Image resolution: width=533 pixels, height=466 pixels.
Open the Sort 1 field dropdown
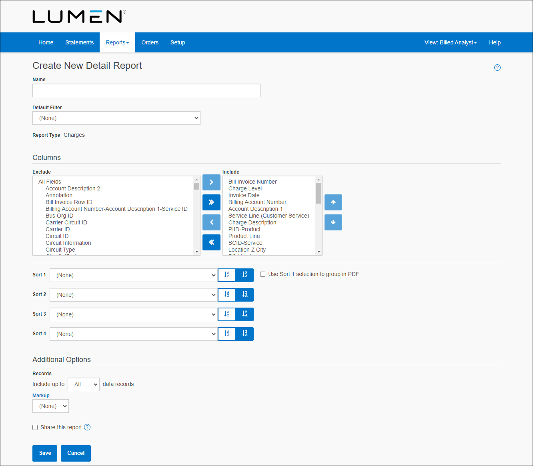(134, 275)
